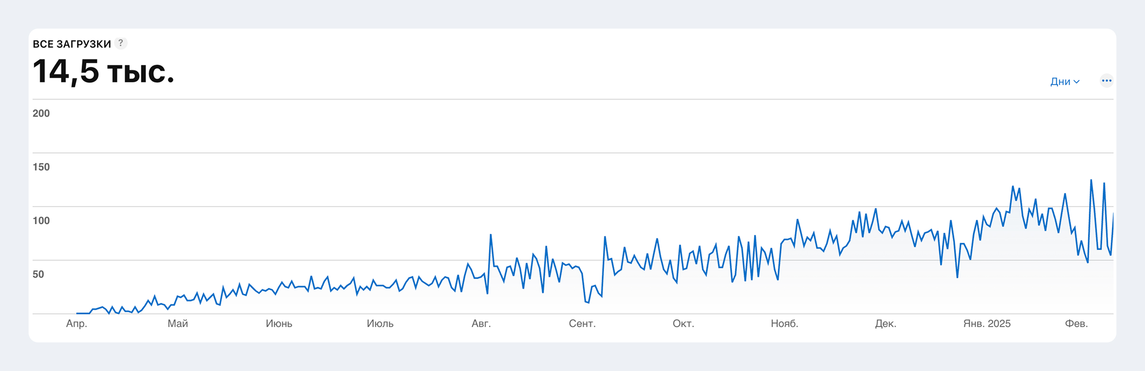This screenshot has height=371, width=1145.
Task: Click the Окт. month marker
Action: click(683, 324)
